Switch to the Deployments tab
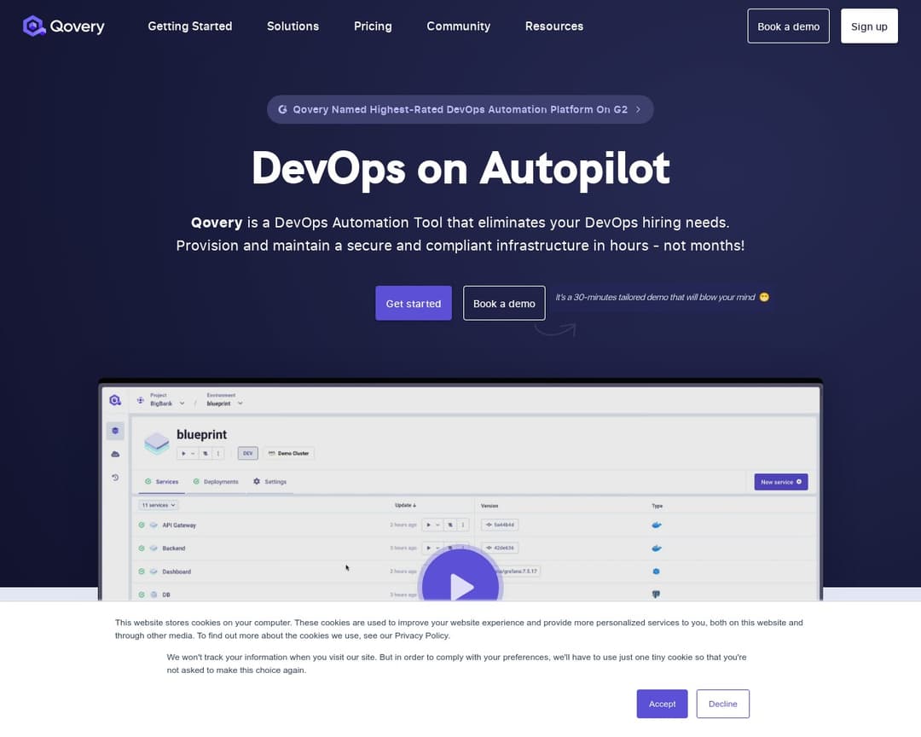921x737 pixels. pos(220,482)
